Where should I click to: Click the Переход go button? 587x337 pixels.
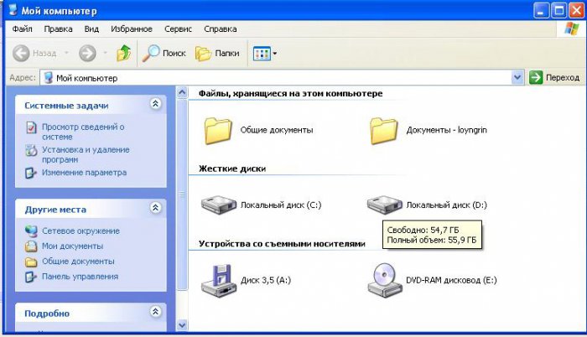coord(554,77)
